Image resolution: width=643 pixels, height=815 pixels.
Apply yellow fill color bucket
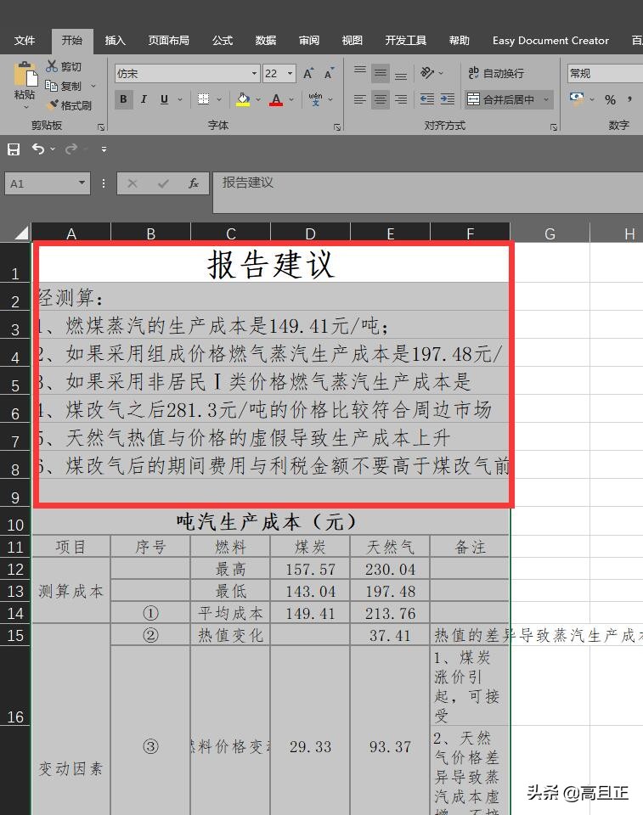coord(243,99)
